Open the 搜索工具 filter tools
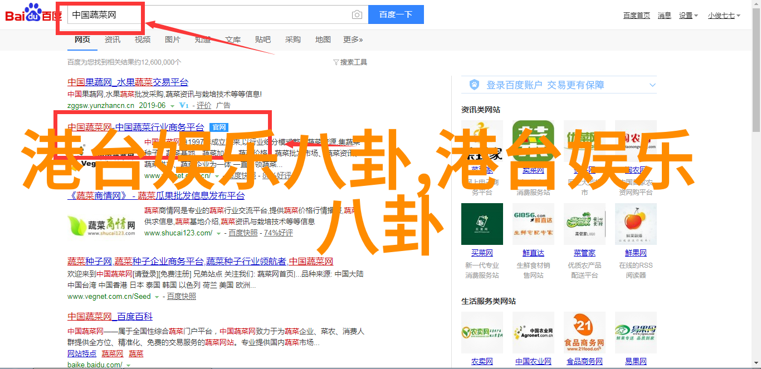761x369 pixels. [x=350, y=62]
